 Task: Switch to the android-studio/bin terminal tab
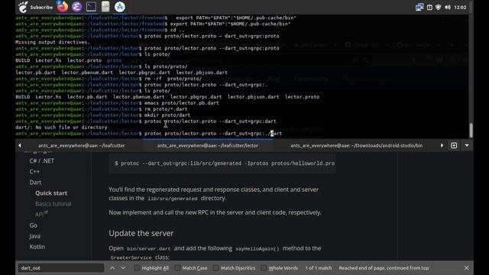click(357, 146)
